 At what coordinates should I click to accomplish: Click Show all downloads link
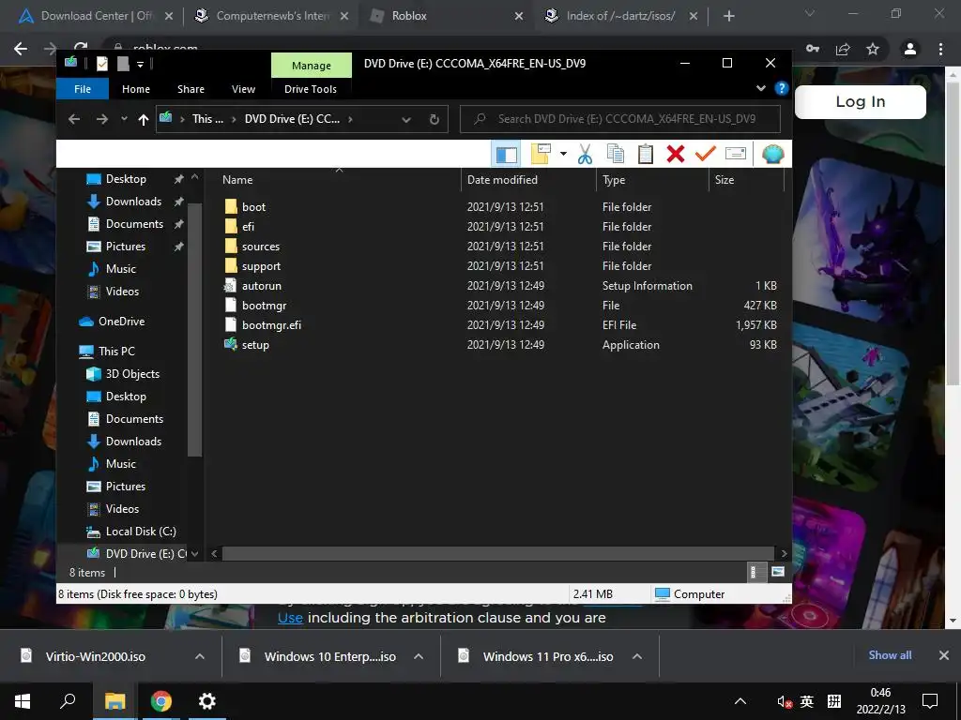pos(890,655)
